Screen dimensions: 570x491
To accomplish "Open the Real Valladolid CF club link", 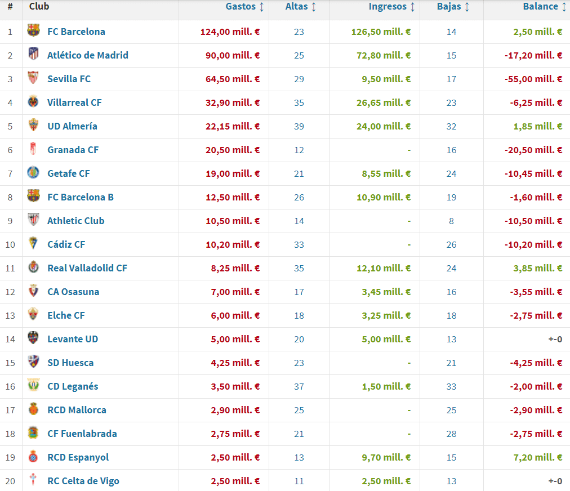I will 87,268.
